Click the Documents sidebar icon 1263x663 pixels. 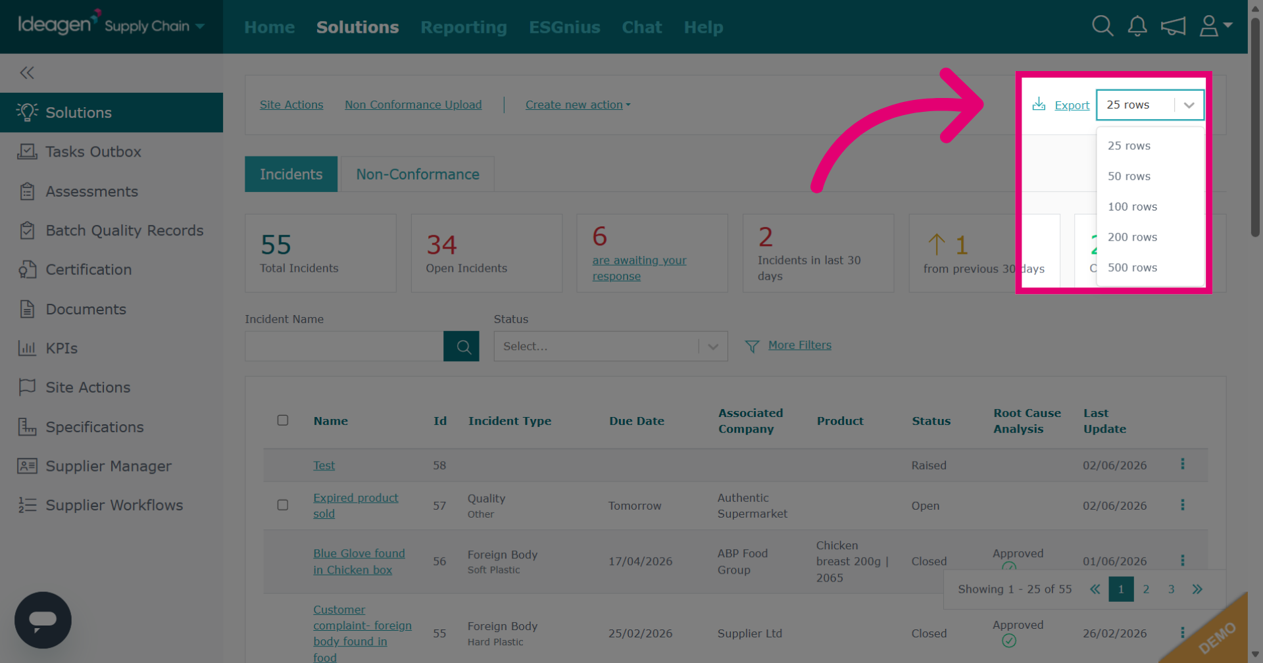pyautogui.click(x=27, y=309)
